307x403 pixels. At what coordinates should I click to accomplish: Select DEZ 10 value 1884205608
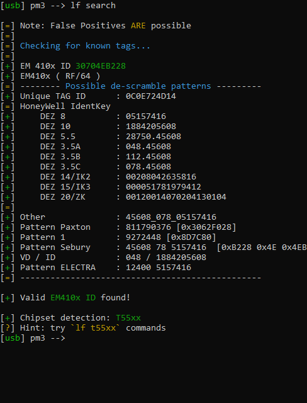tap(151, 127)
